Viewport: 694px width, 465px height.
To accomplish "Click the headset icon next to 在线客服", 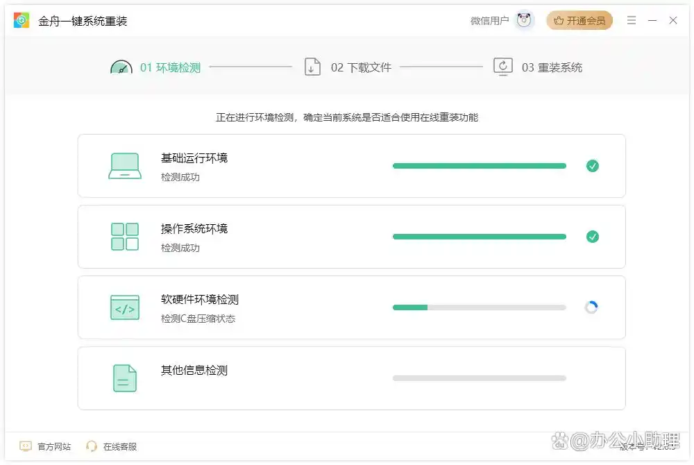I will (x=91, y=446).
